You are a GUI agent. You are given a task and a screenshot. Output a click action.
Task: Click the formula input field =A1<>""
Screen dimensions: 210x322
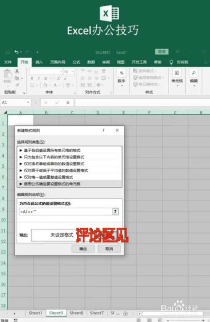[x=66, y=211]
